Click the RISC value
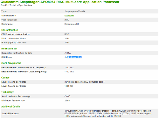This screenshot has height=118, width=159. pyautogui.click(x=66, y=34)
